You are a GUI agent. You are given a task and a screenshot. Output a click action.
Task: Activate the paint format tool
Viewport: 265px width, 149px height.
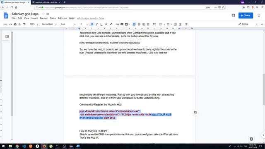coord(24,24)
